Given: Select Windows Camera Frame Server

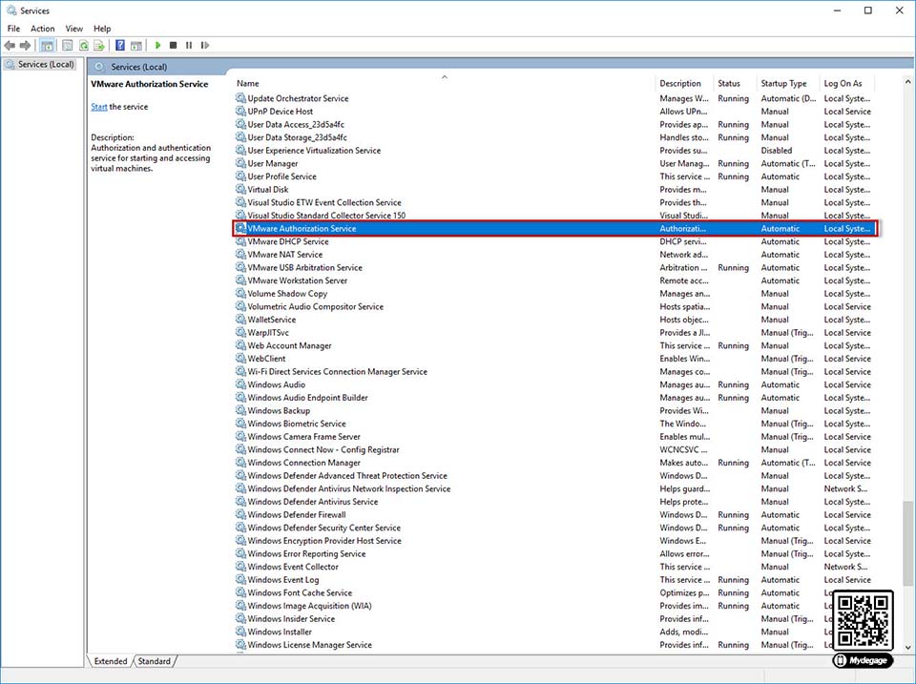Looking at the screenshot, I should pos(555,436).
